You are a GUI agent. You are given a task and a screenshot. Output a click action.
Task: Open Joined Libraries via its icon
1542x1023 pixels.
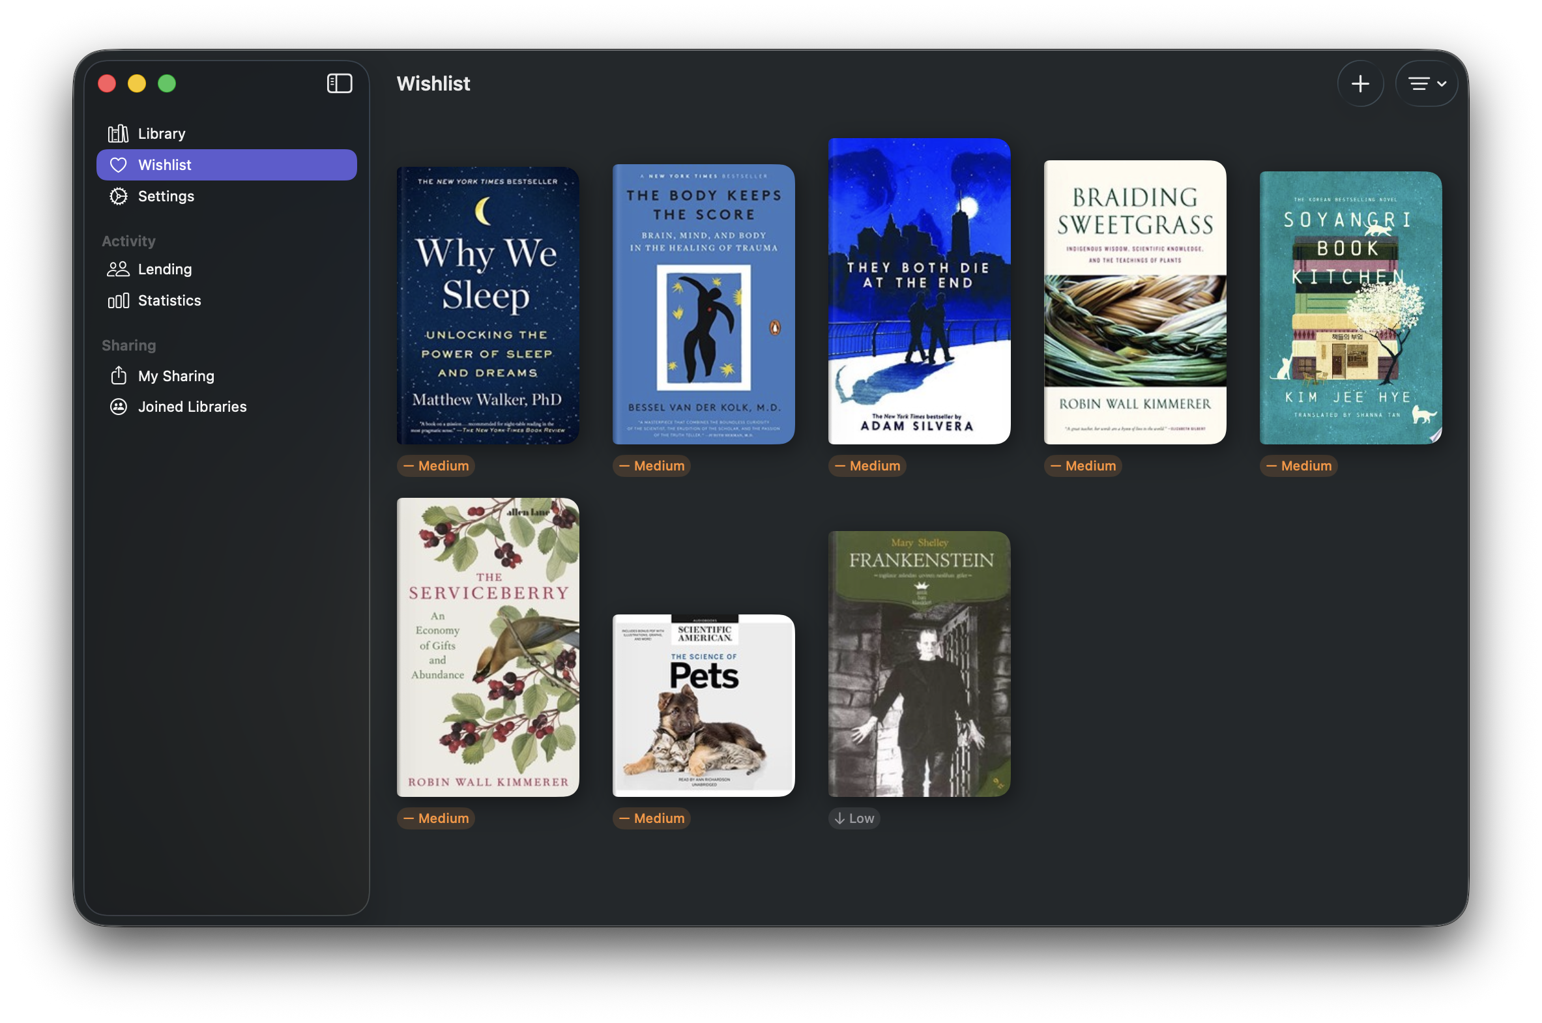tap(118, 406)
